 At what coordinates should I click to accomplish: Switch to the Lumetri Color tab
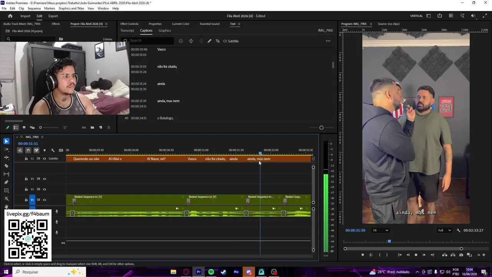181,24
